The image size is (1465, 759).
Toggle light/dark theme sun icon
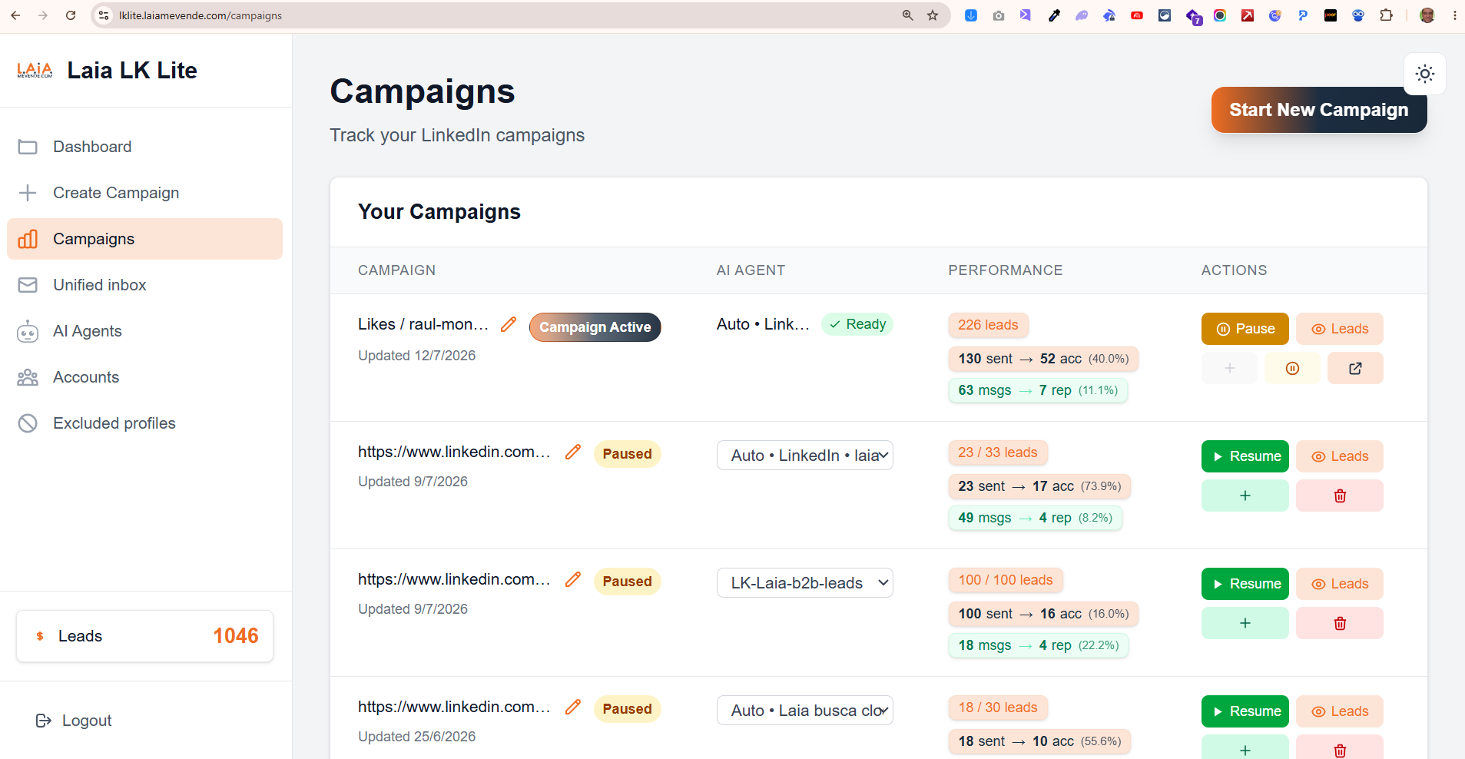tap(1425, 74)
